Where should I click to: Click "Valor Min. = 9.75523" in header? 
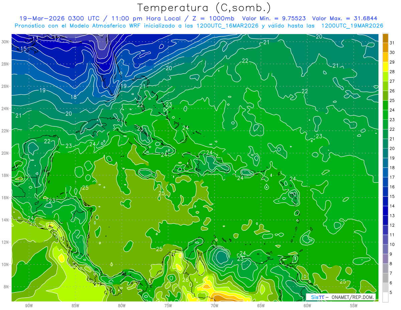point(273,18)
